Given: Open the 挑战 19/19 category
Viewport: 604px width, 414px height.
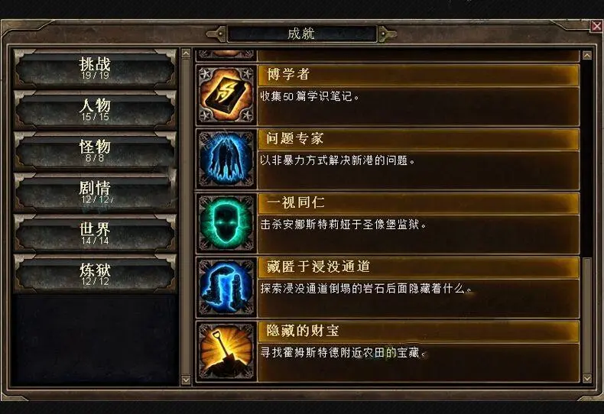Looking at the screenshot, I should [x=95, y=68].
